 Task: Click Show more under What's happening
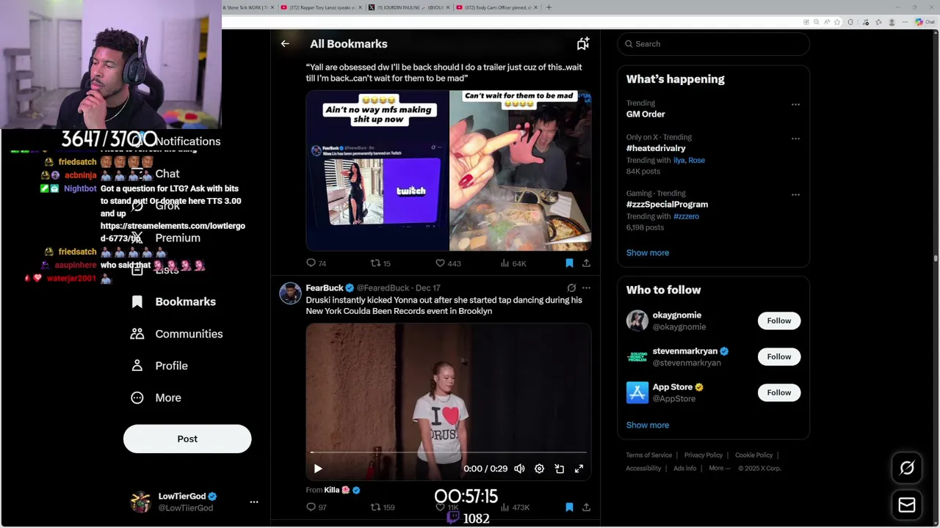648,253
